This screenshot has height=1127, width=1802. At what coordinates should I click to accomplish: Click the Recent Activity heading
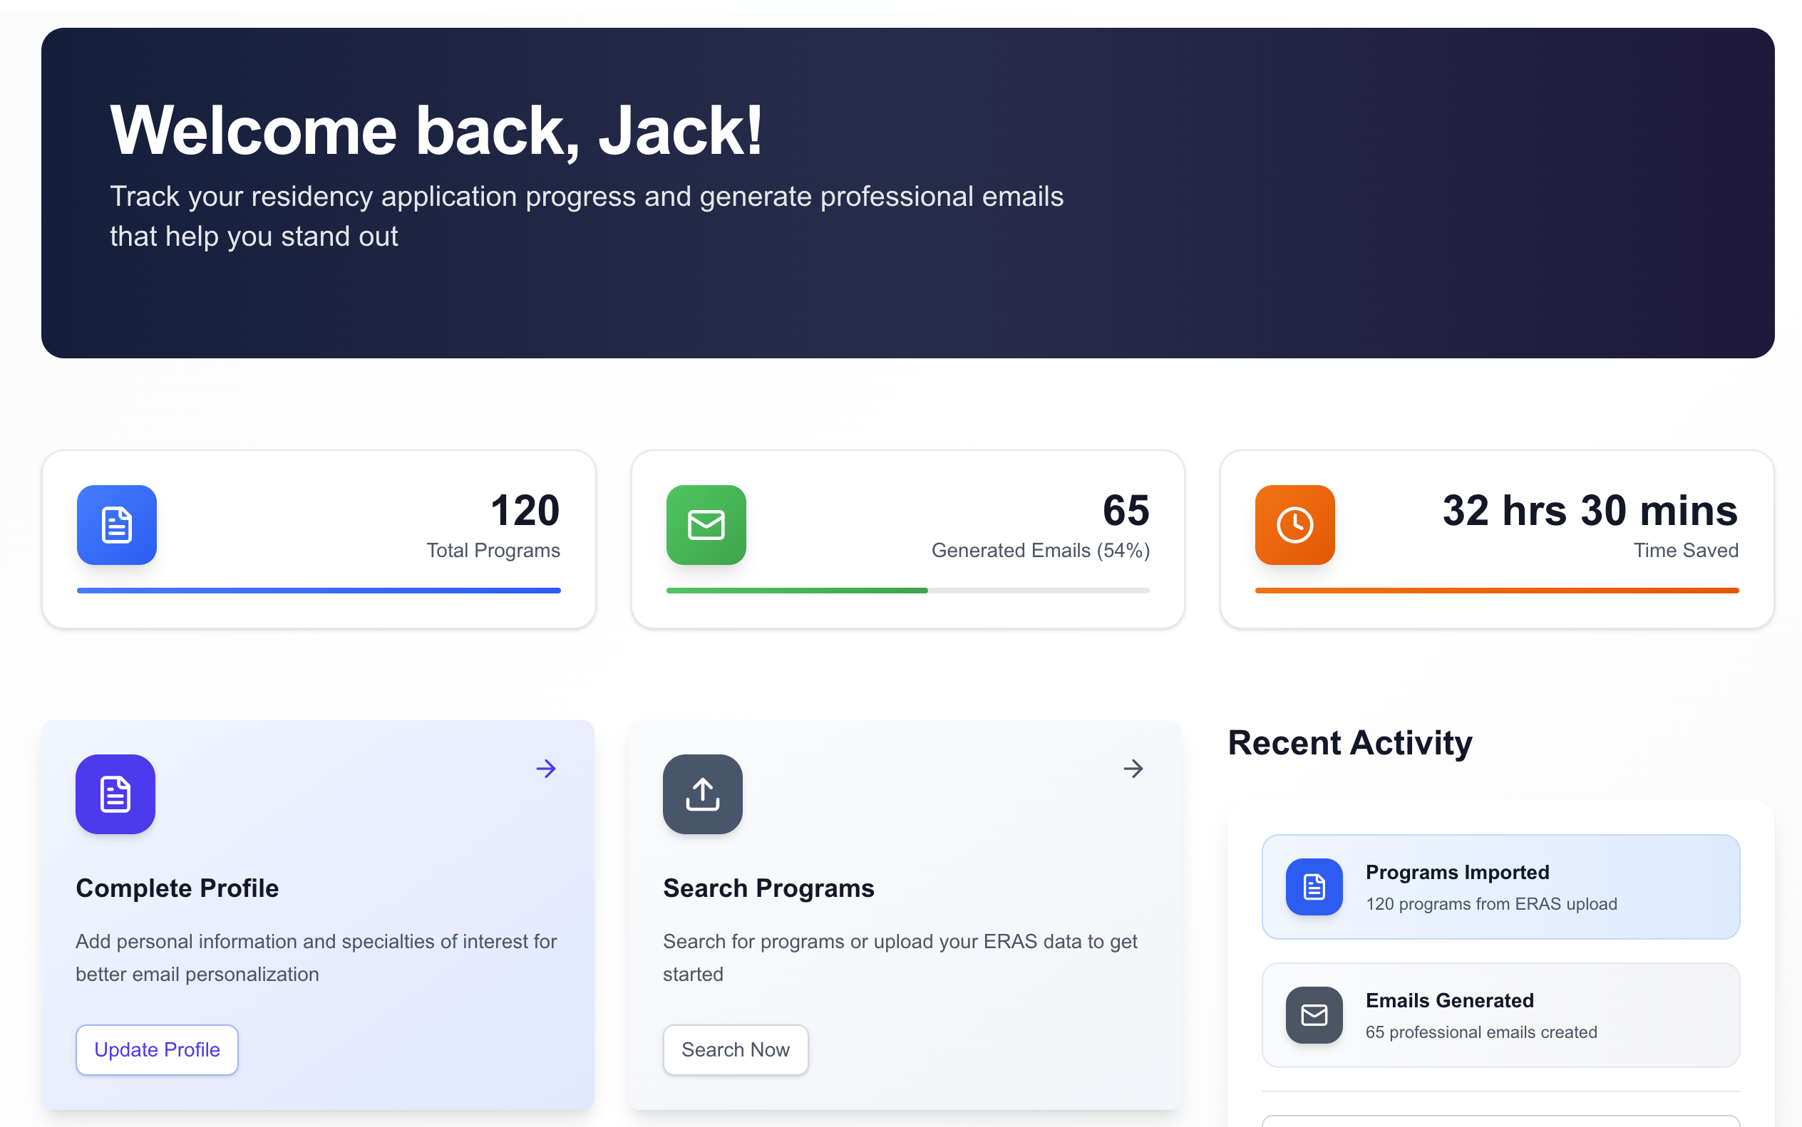(x=1349, y=742)
